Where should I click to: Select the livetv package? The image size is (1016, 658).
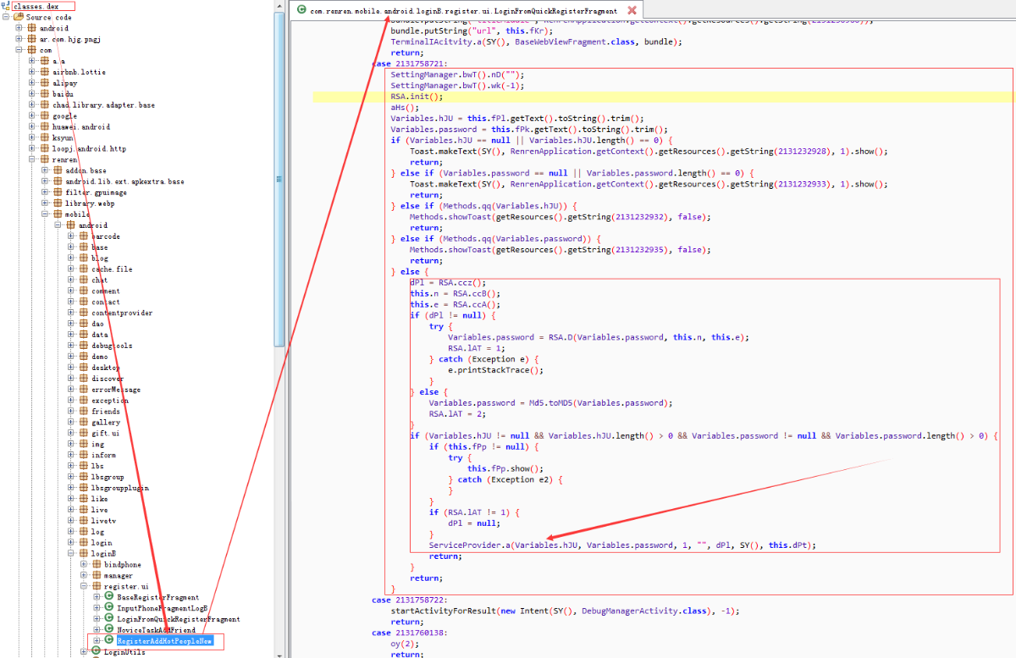[104, 521]
